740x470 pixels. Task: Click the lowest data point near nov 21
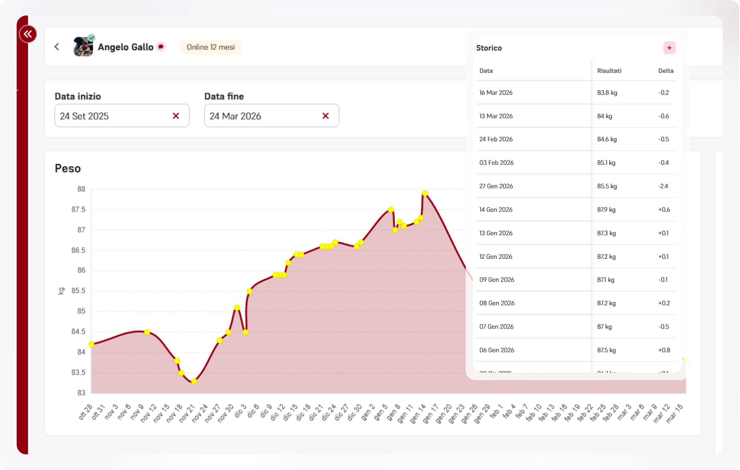point(194,381)
